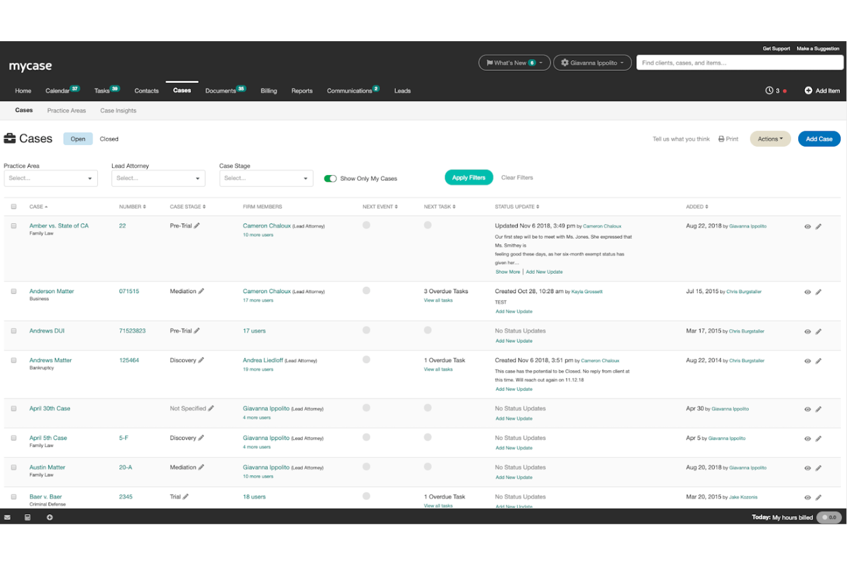Toggle Show Only My Cases switch
The image size is (847, 565).
point(330,179)
